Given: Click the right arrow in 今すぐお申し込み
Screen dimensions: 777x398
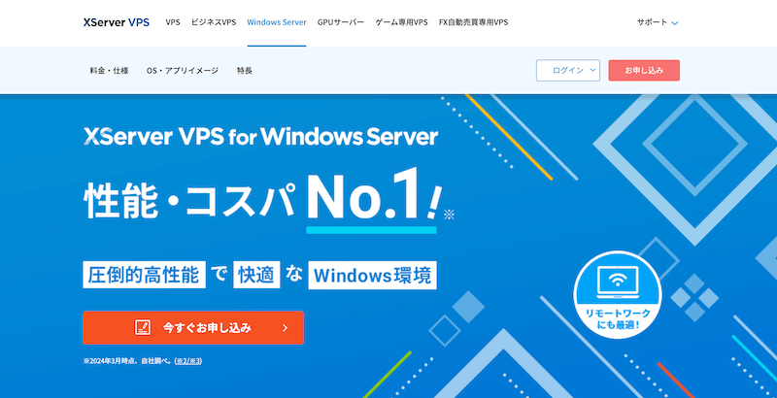Looking at the screenshot, I should point(285,328).
